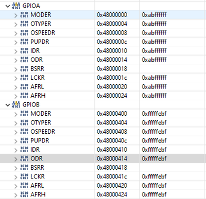Expand GPIOB AFRH register

coord(16,195)
